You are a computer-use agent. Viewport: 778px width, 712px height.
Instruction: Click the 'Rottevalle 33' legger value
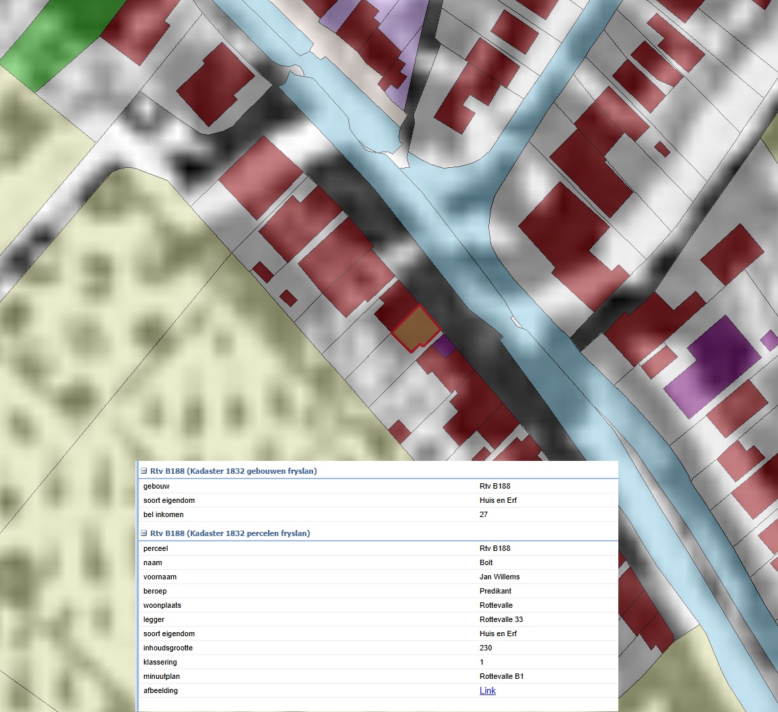click(501, 619)
